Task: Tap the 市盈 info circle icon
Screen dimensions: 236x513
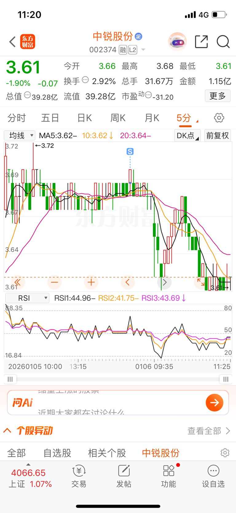Action: 148,95
